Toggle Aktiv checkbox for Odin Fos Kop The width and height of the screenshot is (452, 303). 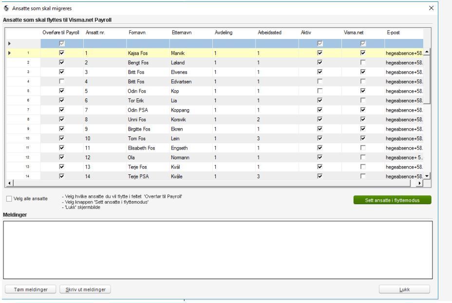pyautogui.click(x=320, y=91)
